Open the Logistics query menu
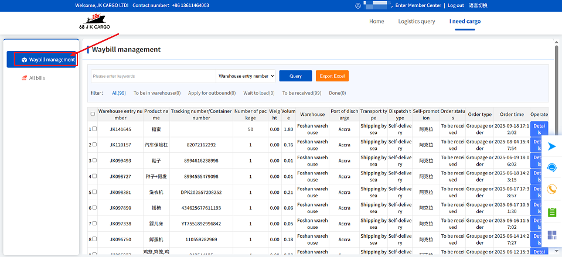Viewport: 562px width, 257px height. coord(416,22)
